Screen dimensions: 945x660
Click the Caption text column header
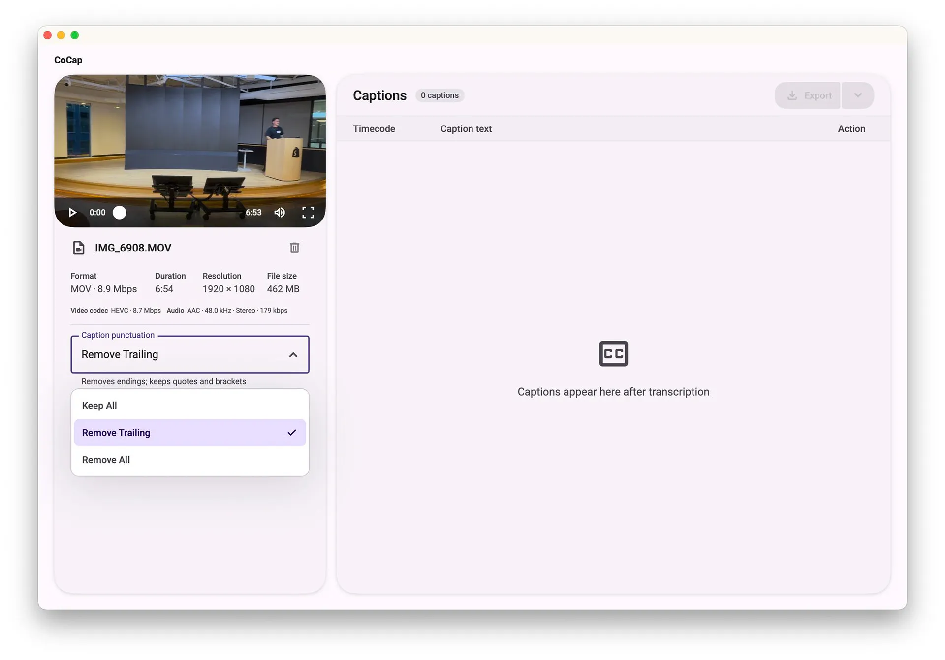[466, 129]
